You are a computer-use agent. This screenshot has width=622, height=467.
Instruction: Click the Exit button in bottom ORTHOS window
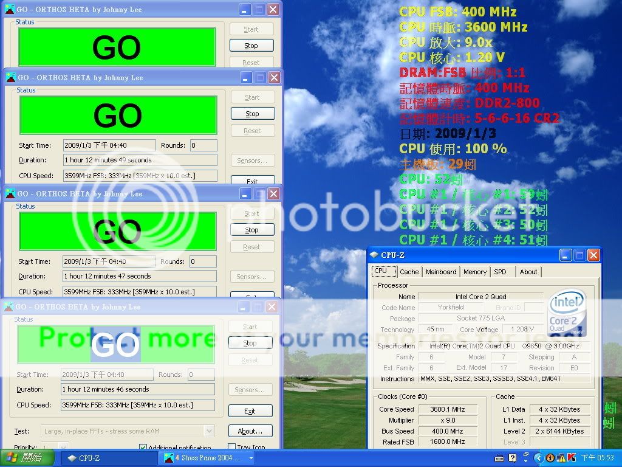[x=250, y=411]
